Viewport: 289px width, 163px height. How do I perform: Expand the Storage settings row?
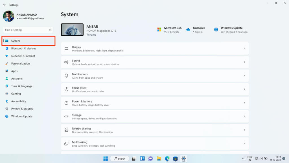coord(155,116)
